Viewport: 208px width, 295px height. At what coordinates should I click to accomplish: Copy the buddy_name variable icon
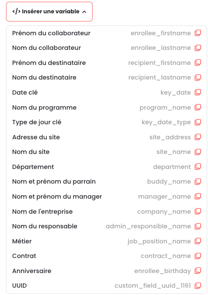(198, 181)
